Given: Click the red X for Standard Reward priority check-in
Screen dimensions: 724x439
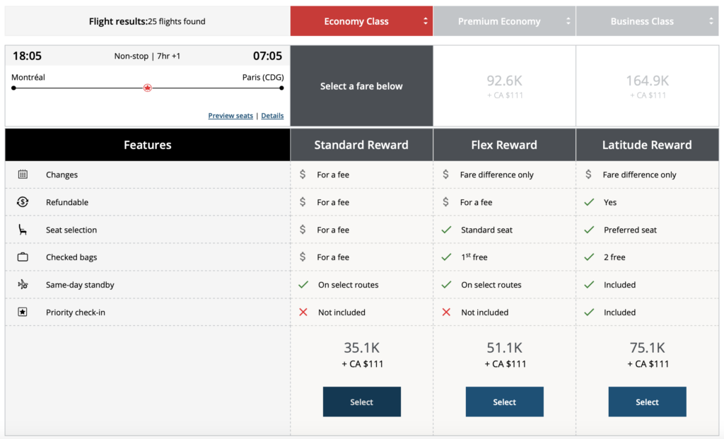Looking at the screenshot, I should [305, 312].
